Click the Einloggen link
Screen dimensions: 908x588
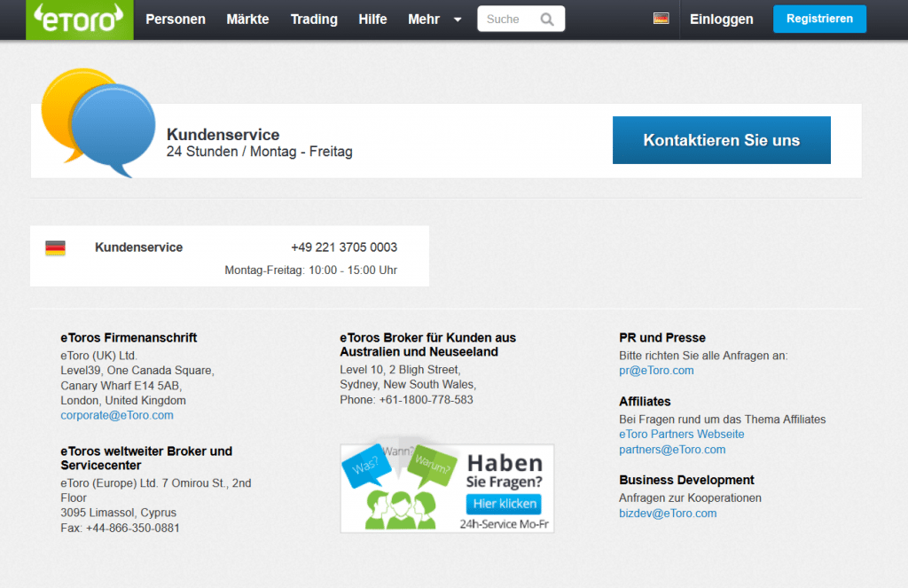click(x=722, y=20)
